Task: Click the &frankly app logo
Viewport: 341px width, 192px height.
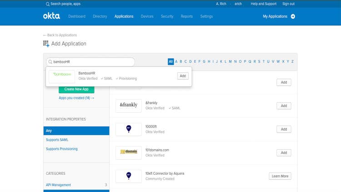Action: [128, 106]
